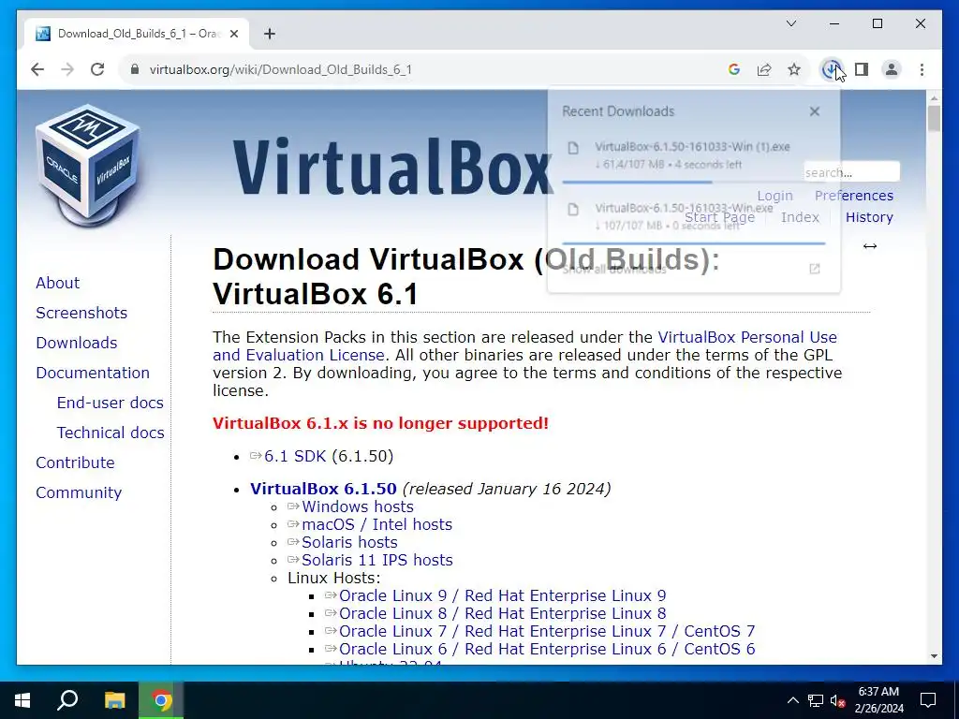Screen dimensions: 959x719
Task: Open the Chrome three-dot menu
Action: point(922,69)
